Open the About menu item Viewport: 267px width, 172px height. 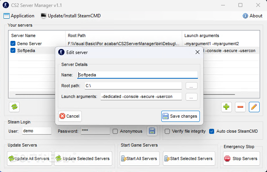[252, 16]
